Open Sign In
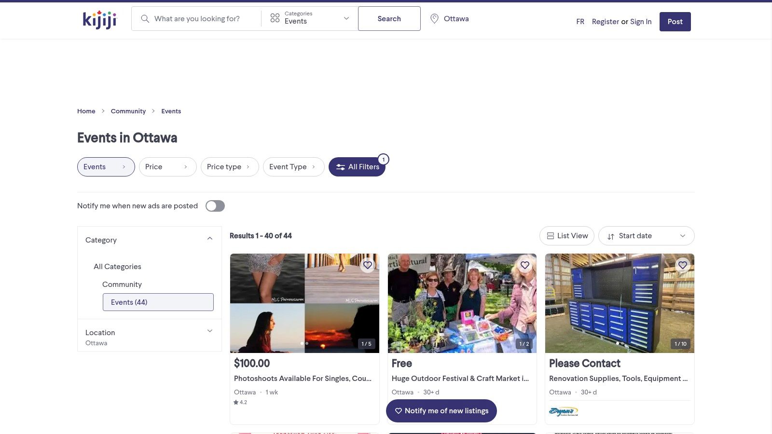 tap(640, 21)
